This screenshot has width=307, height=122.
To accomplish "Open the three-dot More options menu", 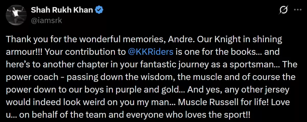I will [298, 10].
